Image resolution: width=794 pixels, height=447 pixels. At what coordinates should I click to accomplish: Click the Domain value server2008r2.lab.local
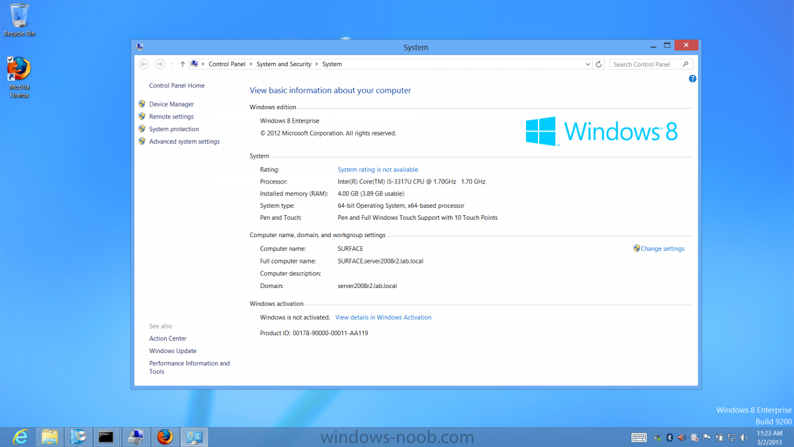click(x=367, y=286)
